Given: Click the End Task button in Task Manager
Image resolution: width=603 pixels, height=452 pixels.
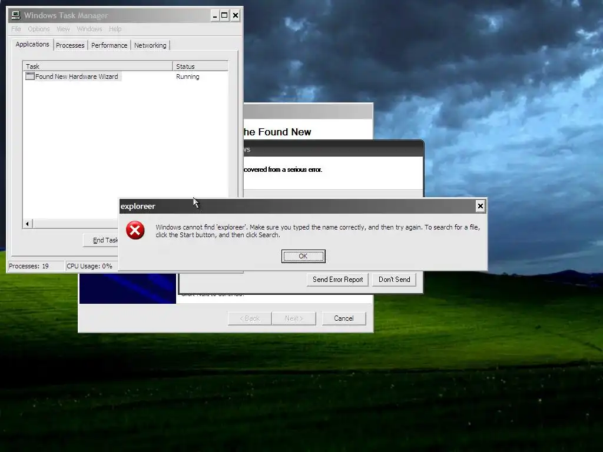Looking at the screenshot, I should [101, 240].
